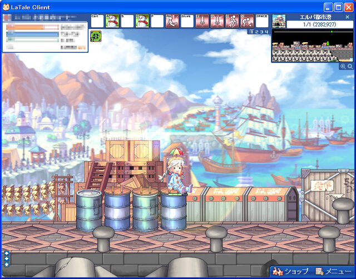The height and width of the screenshot is (279, 356).
Task: Click the green position marker on minimap track
Action: (332, 32)
